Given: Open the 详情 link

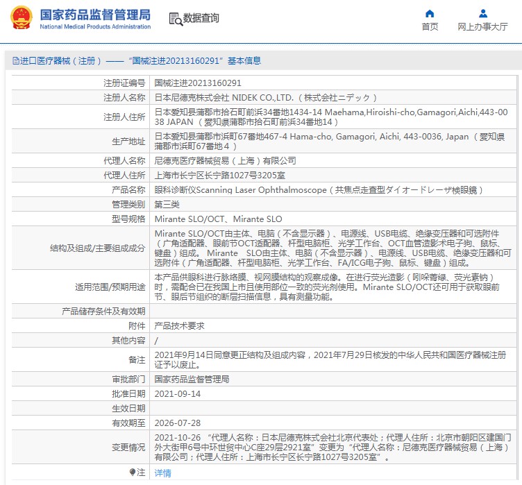Looking at the screenshot, I should 162,473.
